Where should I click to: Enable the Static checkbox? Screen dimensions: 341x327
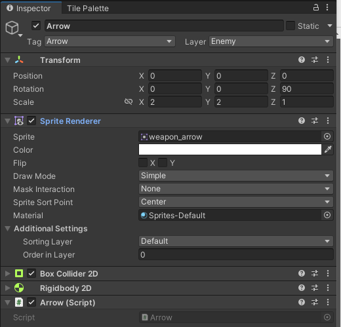click(x=291, y=26)
